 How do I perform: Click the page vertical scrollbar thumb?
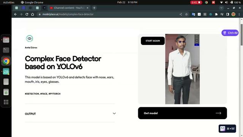[x=241, y=35]
